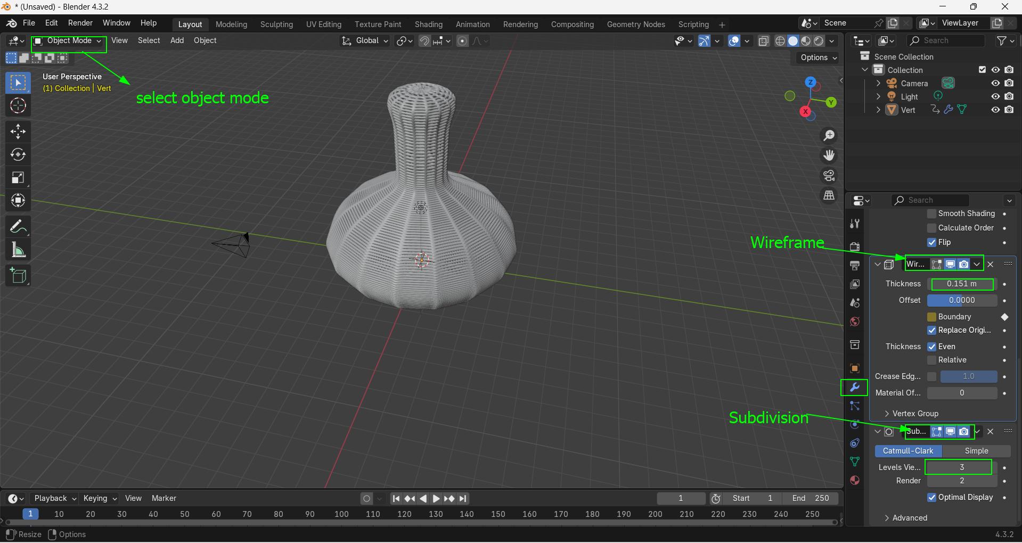Open the Playback dropdown in timeline
This screenshot has width=1022, height=543.
[x=55, y=498]
